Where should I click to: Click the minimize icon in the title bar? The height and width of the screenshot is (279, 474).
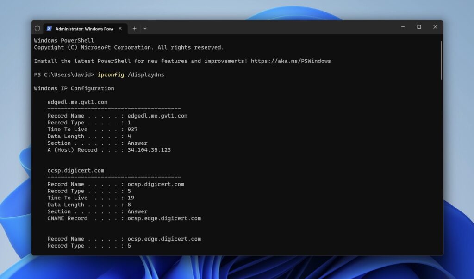pyautogui.click(x=403, y=27)
